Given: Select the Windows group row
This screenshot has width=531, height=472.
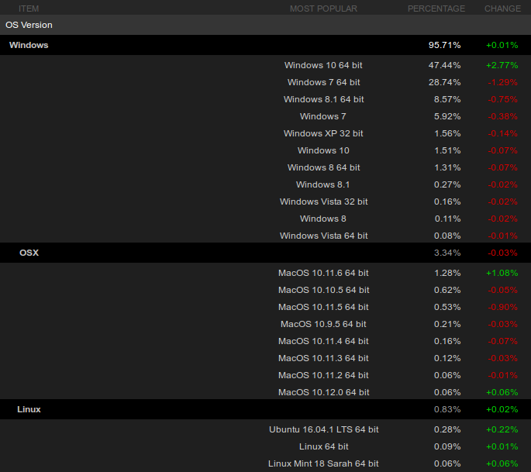Looking at the screenshot, I should [265, 45].
